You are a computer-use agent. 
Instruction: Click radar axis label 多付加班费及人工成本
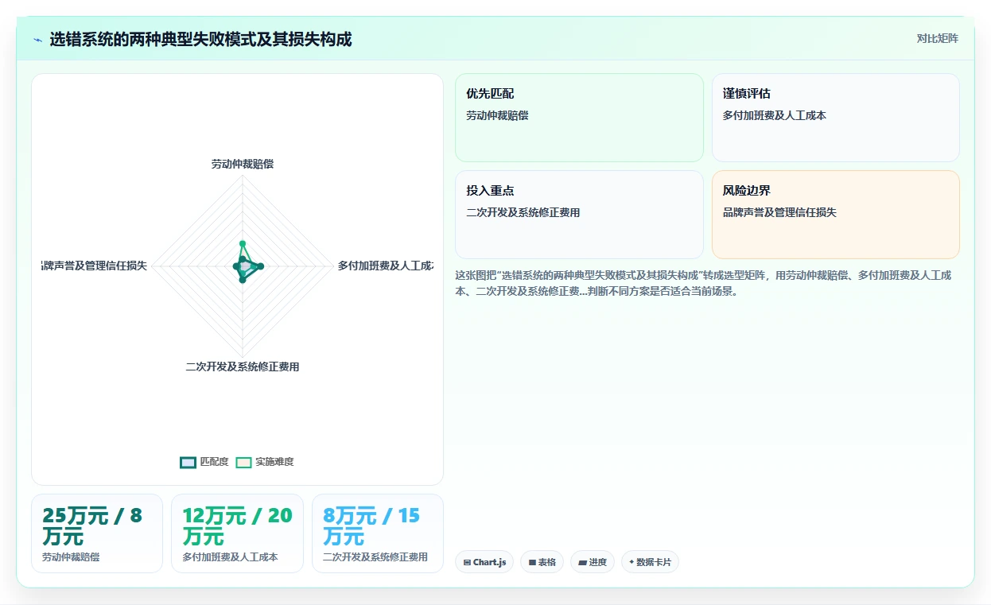coord(385,266)
